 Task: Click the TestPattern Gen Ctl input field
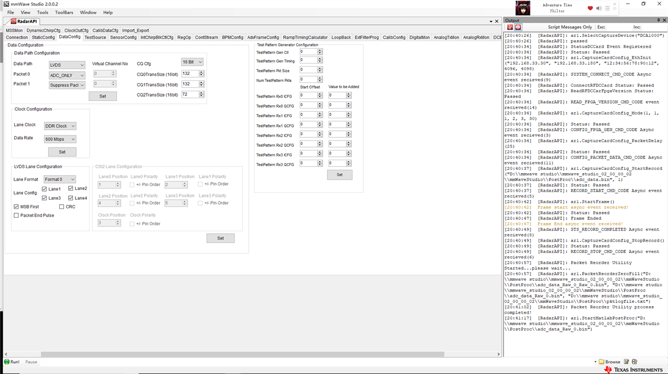308,52
